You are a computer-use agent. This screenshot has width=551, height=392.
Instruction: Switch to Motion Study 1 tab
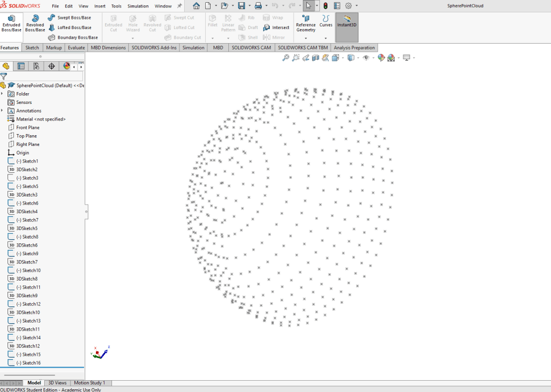point(89,383)
